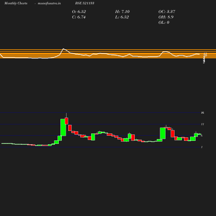216x216 pixels.
Task: Click the price axis label '11'
Action: pos(203,124)
